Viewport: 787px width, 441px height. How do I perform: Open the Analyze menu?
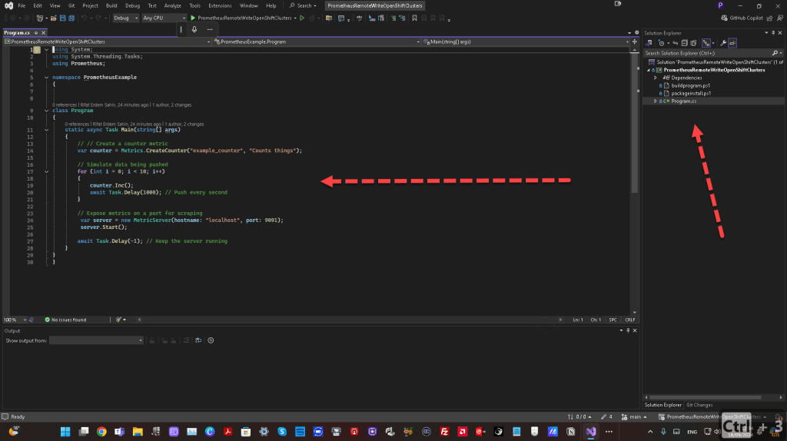[x=173, y=5]
